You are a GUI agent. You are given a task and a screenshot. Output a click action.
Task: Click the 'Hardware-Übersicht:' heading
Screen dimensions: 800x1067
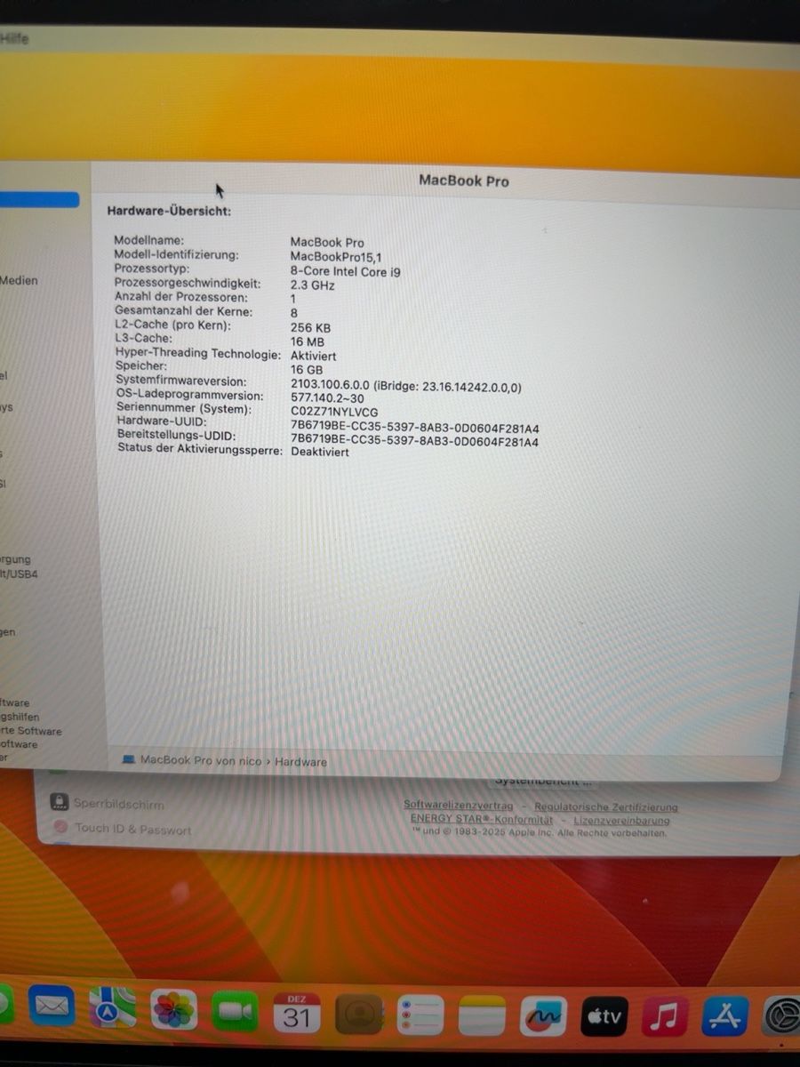tap(169, 212)
